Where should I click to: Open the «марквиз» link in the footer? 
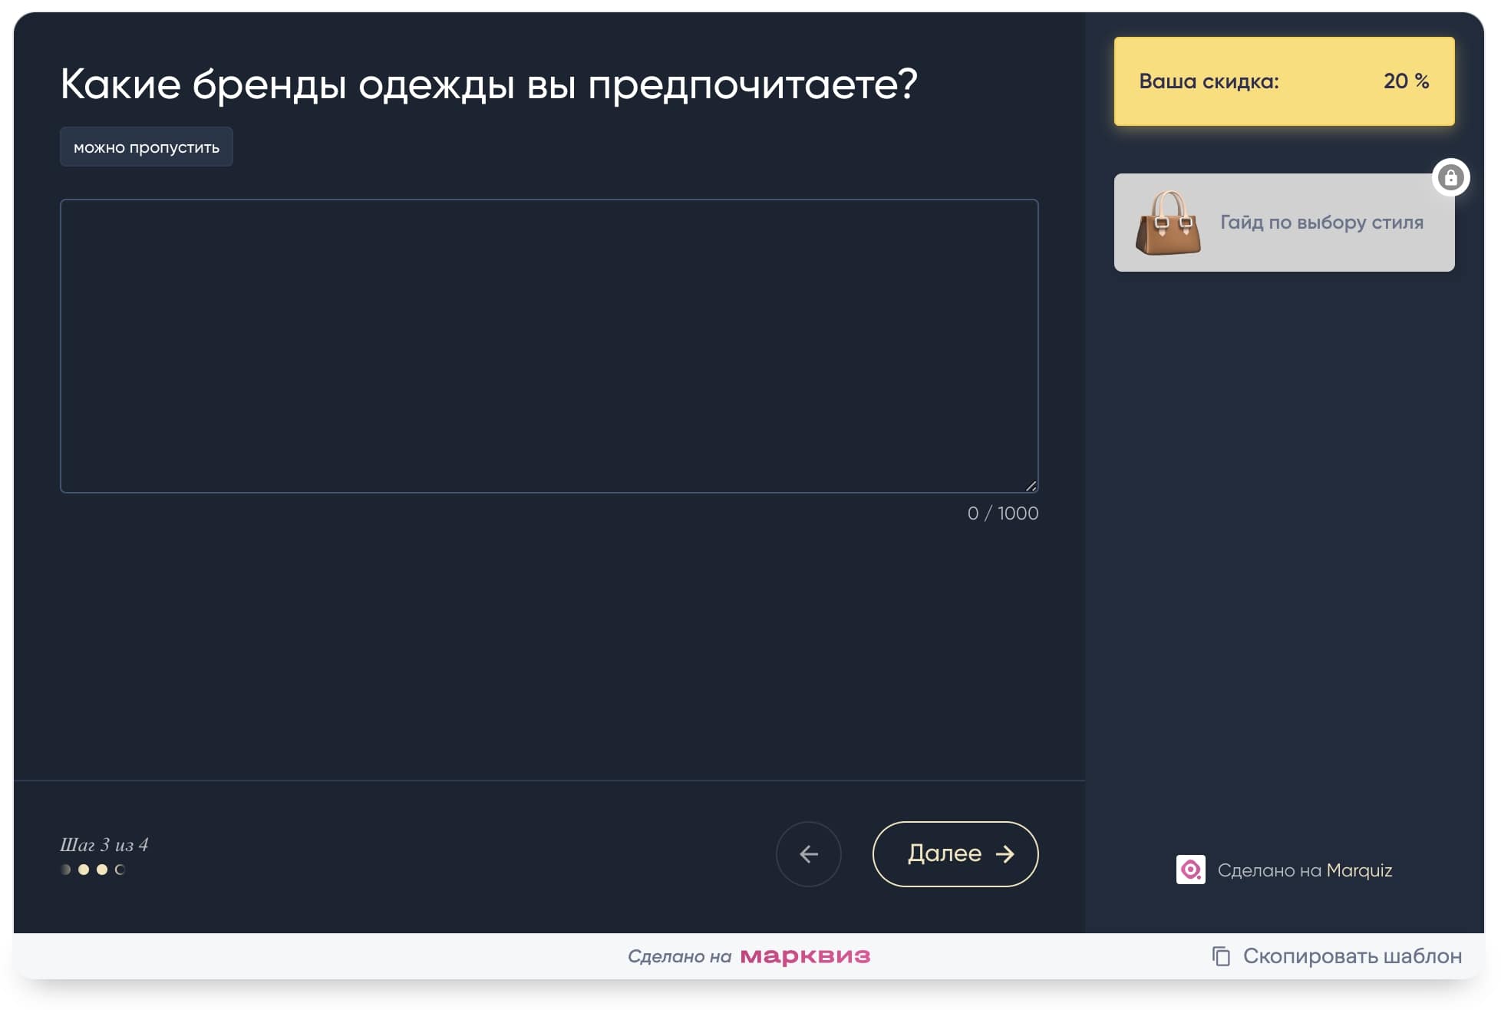point(803,956)
